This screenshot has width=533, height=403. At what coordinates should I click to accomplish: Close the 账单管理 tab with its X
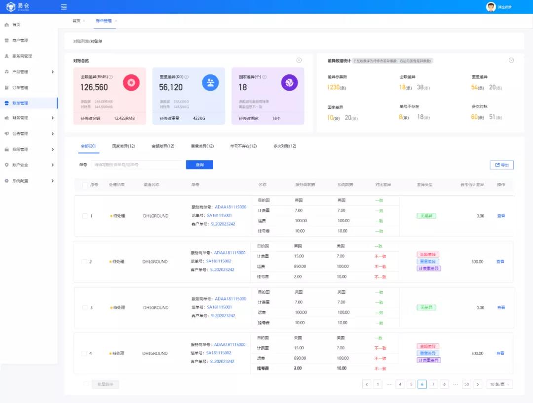(116, 21)
